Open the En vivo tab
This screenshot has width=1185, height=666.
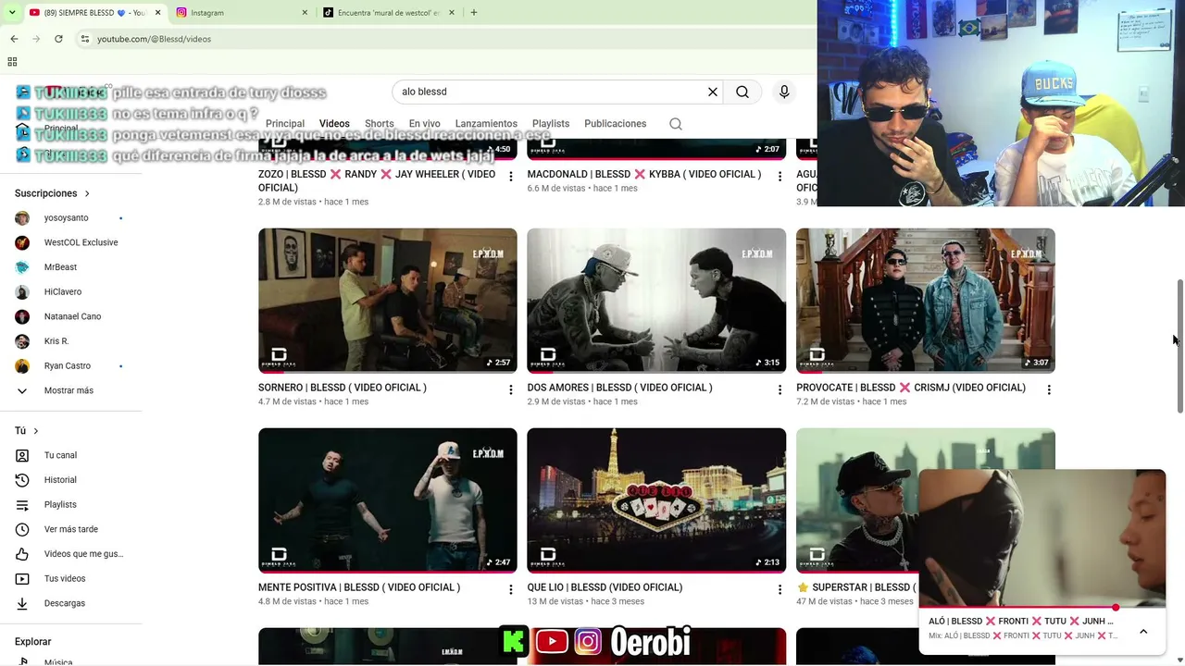point(425,124)
